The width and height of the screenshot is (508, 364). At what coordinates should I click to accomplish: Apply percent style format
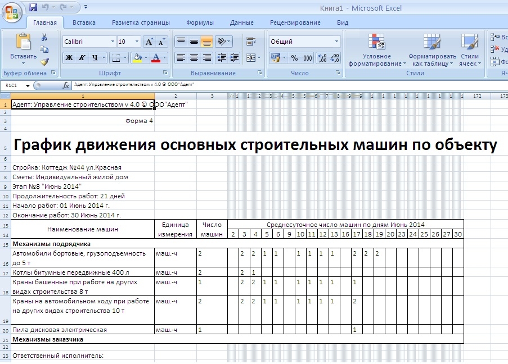294,58
